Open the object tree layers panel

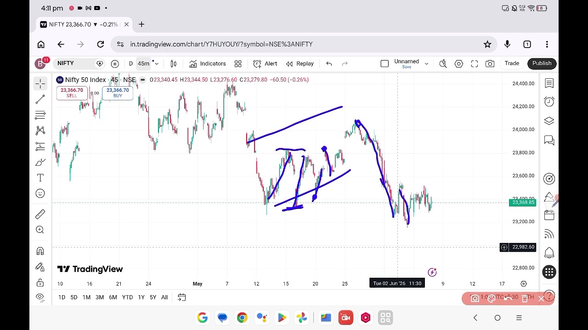pyautogui.click(x=549, y=121)
